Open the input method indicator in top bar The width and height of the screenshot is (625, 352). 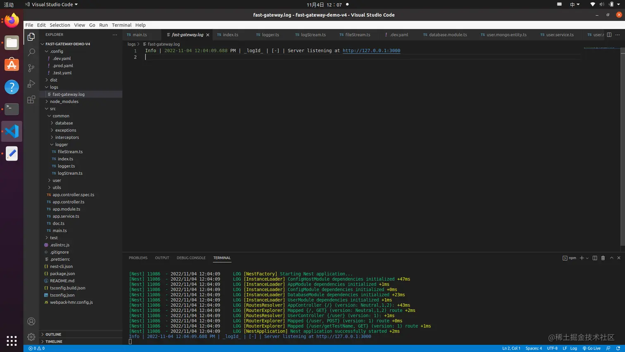click(x=575, y=5)
